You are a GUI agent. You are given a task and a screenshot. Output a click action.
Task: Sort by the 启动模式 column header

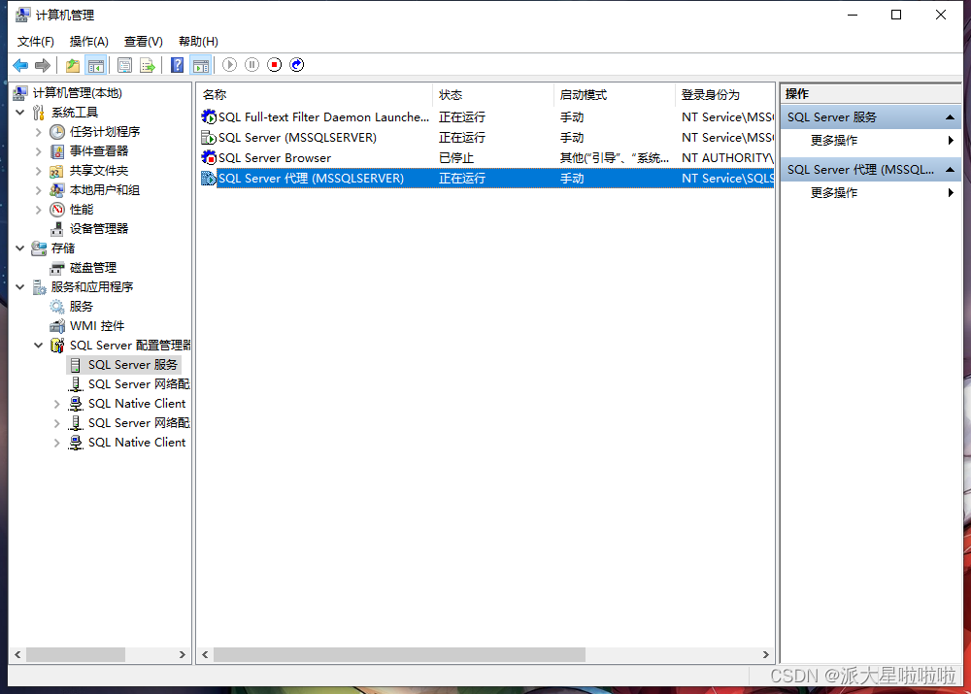614,95
